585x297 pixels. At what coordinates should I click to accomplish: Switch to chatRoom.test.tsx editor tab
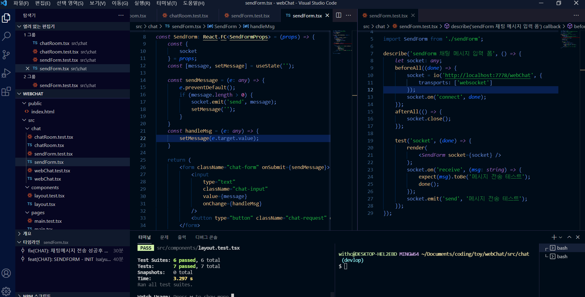click(x=188, y=16)
